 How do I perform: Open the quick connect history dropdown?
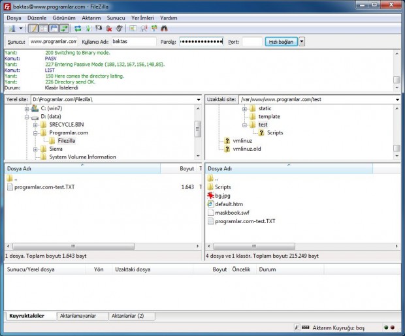coord(302,42)
